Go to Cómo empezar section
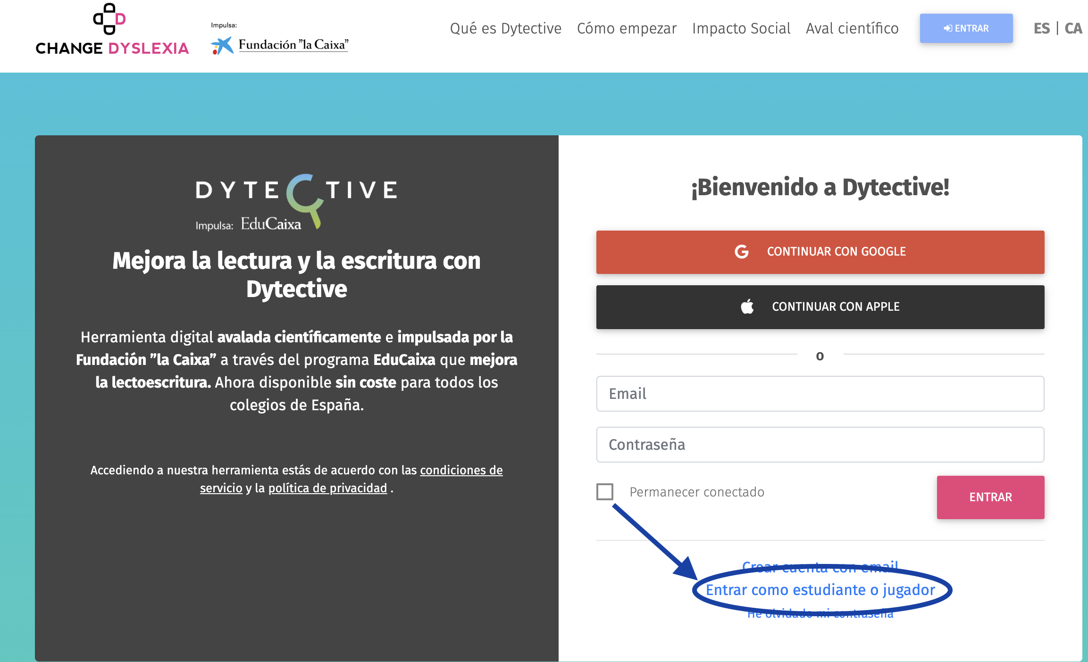This screenshot has height=662, width=1088. click(x=627, y=28)
